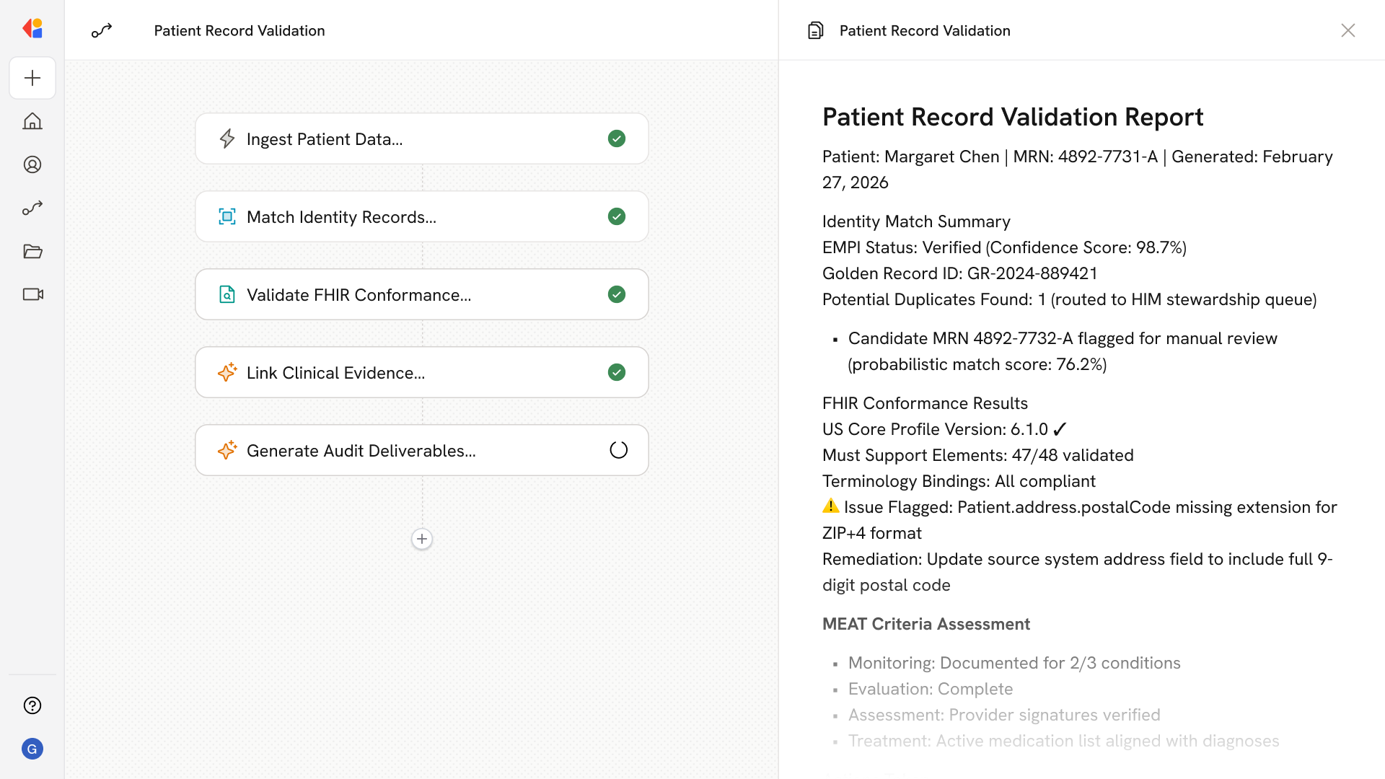Select the Match Identity Records step
The image size is (1385, 779).
point(421,216)
